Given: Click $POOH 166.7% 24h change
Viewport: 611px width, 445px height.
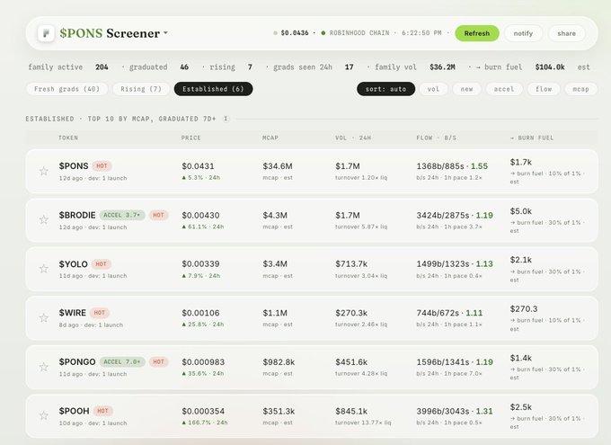Looking at the screenshot, I should [x=205, y=423].
